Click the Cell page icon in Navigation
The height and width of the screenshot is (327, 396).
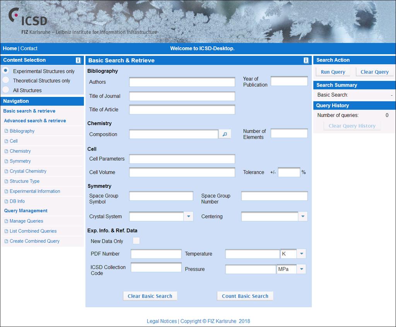click(x=6, y=141)
